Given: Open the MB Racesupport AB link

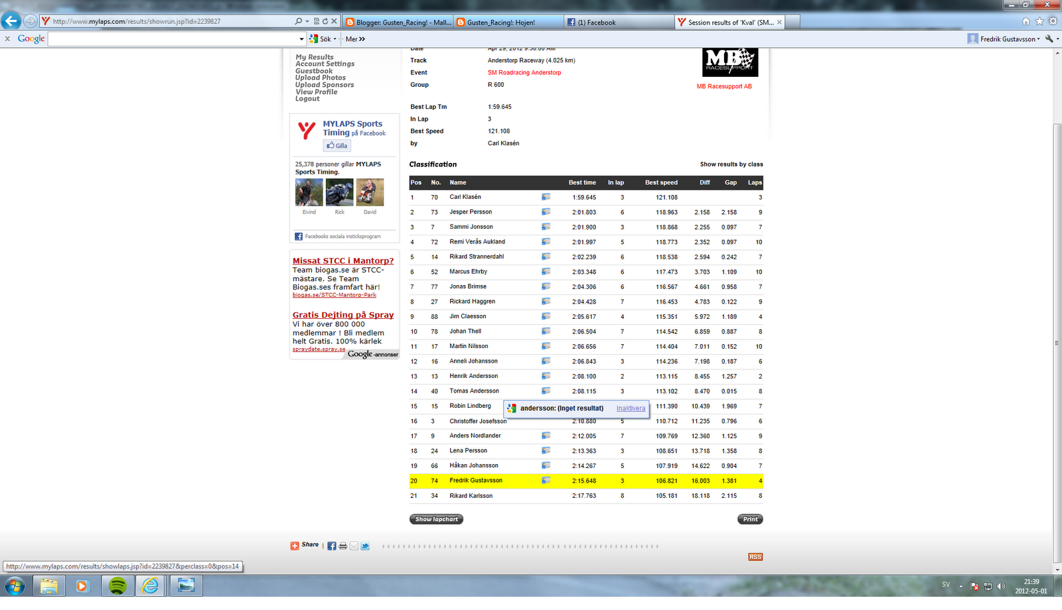Looking at the screenshot, I should (724, 86).
